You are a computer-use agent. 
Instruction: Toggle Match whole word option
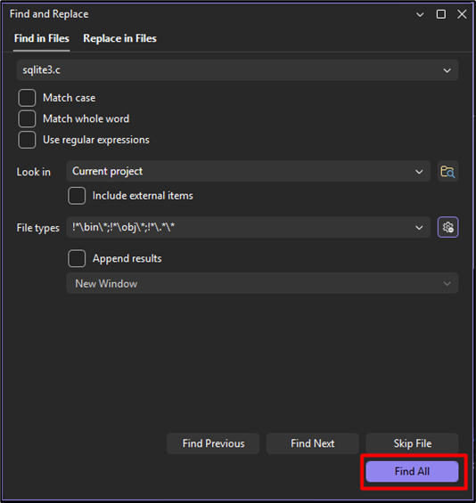(27, 118)
